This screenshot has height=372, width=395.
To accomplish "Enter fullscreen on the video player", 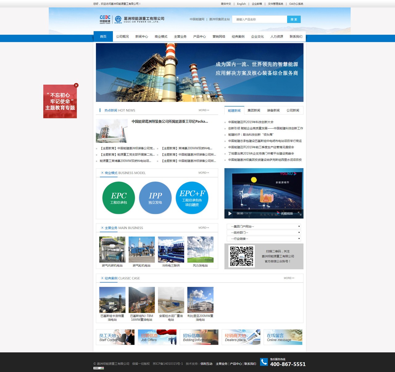I will click(299, 213).
